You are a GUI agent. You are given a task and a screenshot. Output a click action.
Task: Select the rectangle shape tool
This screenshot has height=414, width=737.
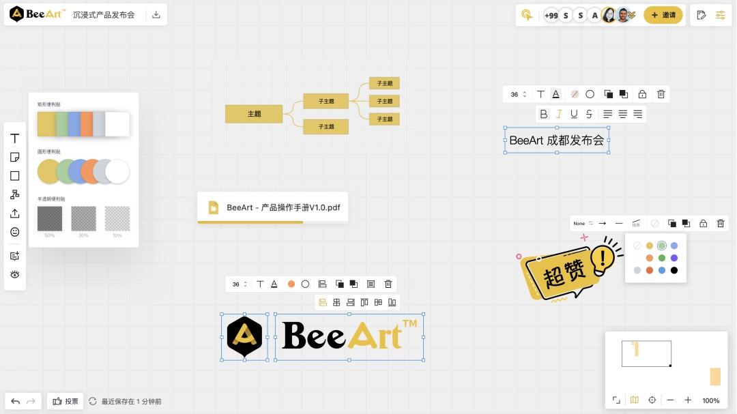click(x=14, y=175)
